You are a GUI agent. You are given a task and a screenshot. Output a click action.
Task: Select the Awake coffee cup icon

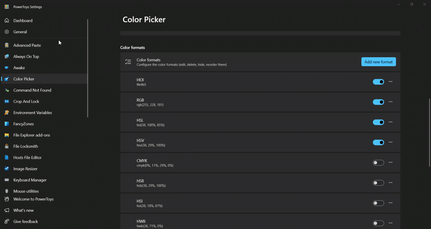[x=6, y=68]
